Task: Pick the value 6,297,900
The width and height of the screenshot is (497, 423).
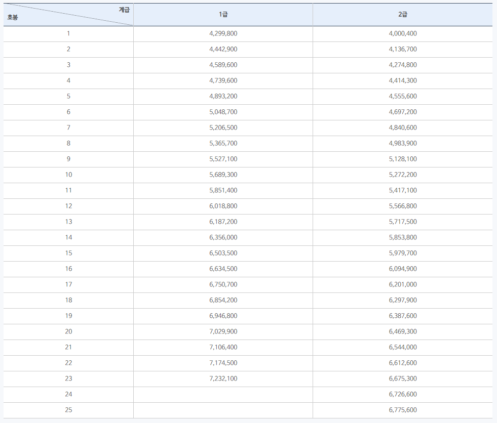Action: [x=403, y=300]
